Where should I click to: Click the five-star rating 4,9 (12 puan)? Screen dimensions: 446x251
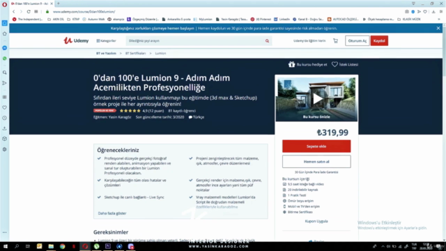(x=141, y=111)
